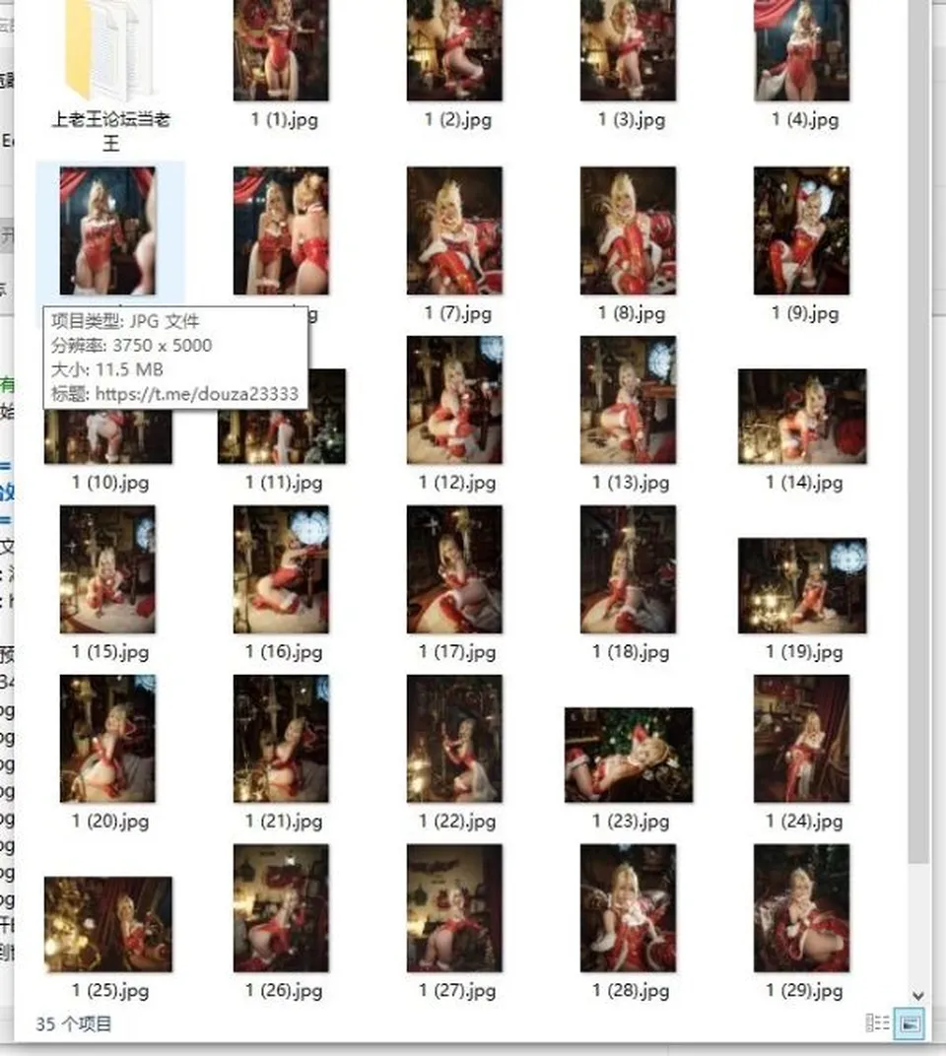Choose the file name 1 (21).jpg
This screenshot has height=1056, width=946.
coord(284,821)
